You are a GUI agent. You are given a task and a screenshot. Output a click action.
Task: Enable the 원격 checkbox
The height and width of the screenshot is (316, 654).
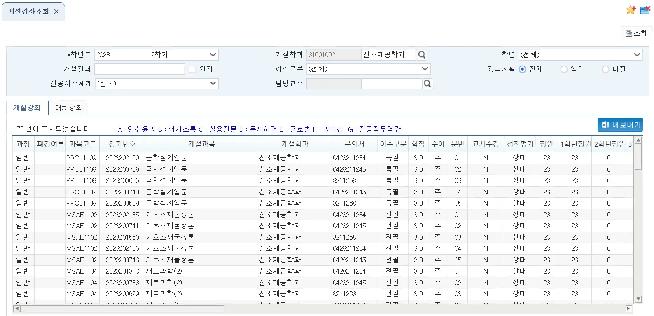click(192, 69)
